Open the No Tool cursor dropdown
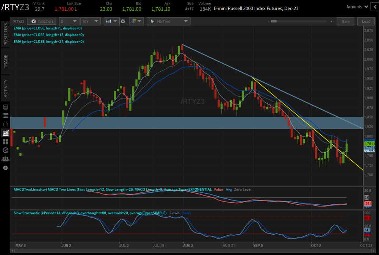Viewport: 379px width, 255px height. click(x=168, y=21)
